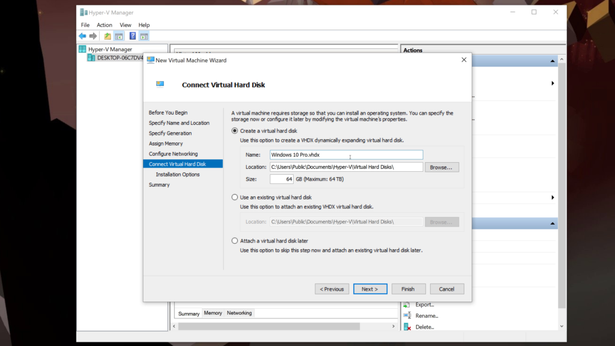Click the enabled Browse button beside the Location field

(441, 167)
